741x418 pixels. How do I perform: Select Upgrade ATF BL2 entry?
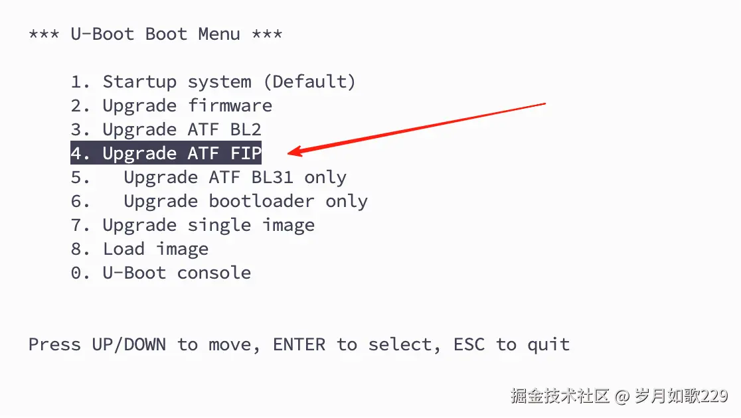(x=166, y=129)
